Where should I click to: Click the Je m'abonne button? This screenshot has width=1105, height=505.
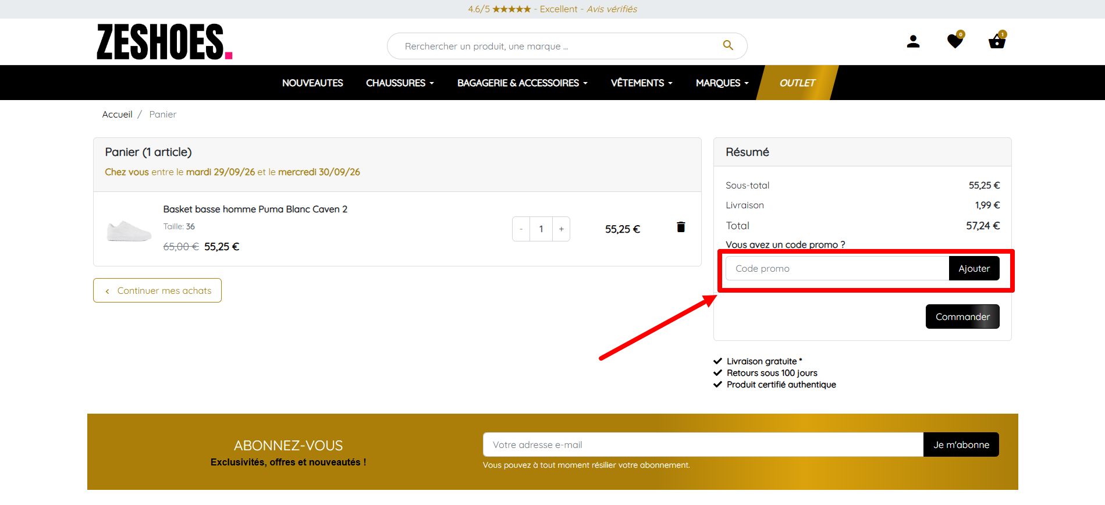(x=961, y=444)
